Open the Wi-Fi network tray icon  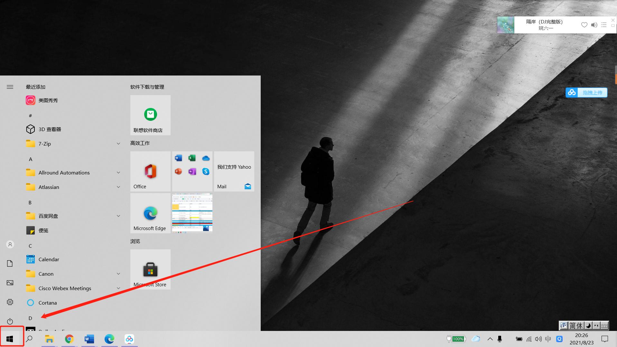pyautogui.click(x=529, y=339)
